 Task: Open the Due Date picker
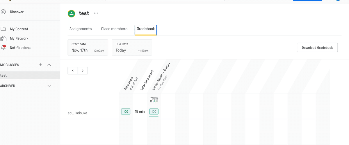click(132, 47)
